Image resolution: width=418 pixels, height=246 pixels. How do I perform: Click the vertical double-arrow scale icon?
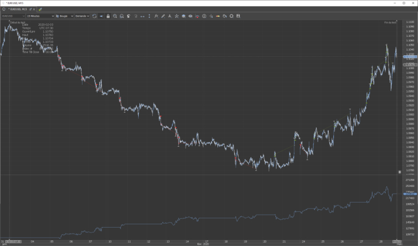point(149,16)
